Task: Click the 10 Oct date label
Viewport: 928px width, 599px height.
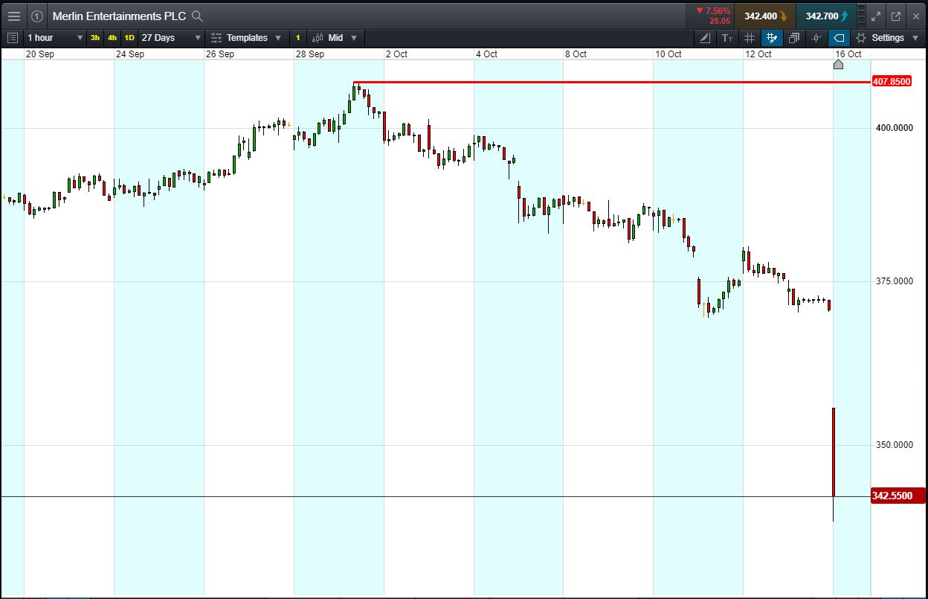Action: click(668, 54)
